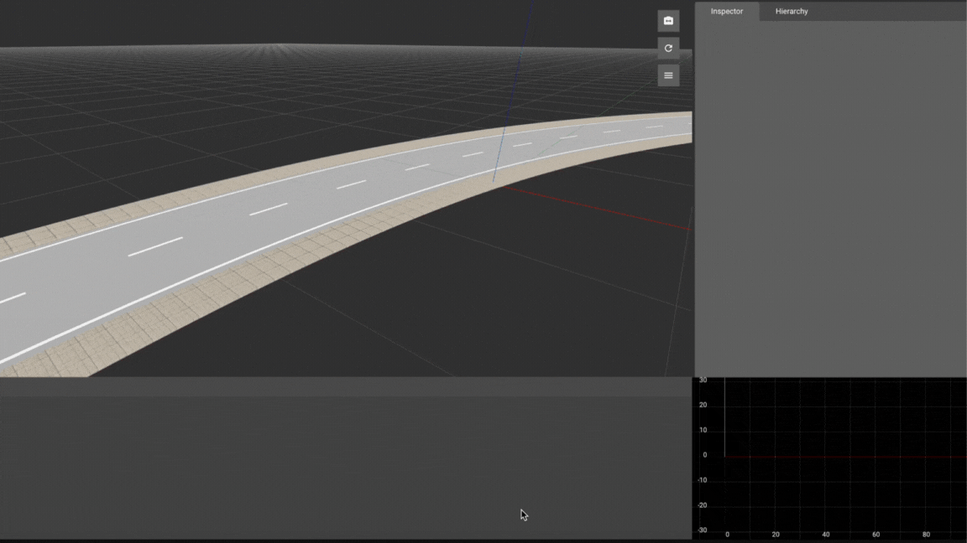The image size is (967, 543).
Task: Click the circular reset/refresh arrow icon
Action: (668, 48)
